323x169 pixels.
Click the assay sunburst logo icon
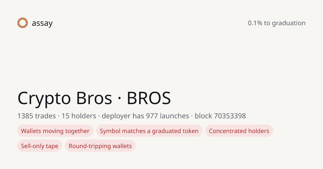click(23, 23)
